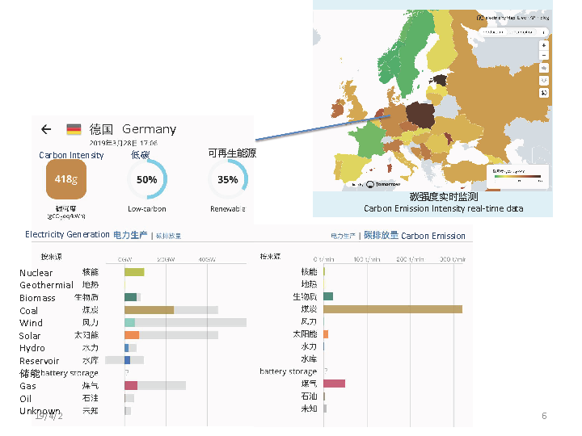Click the 50% low-carbon gauge
The height and width of the screenshot is (436, 582).
tap(147, 180)
